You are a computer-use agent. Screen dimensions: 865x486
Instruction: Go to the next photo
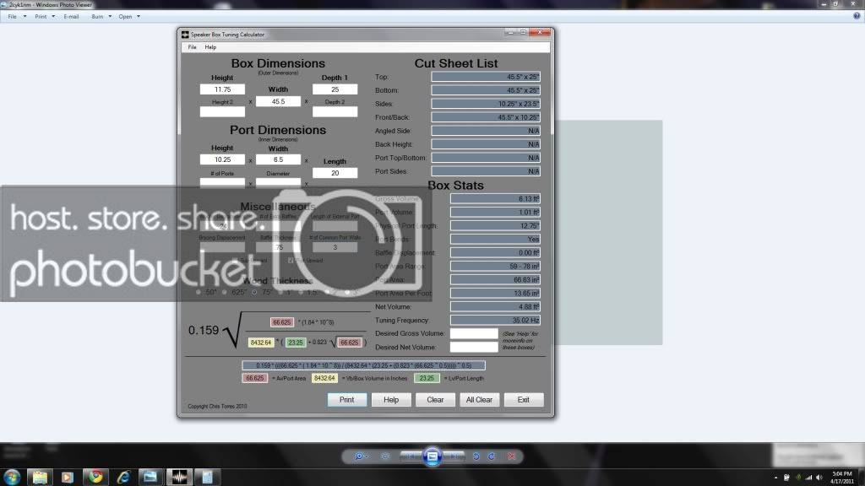[454, 456]
